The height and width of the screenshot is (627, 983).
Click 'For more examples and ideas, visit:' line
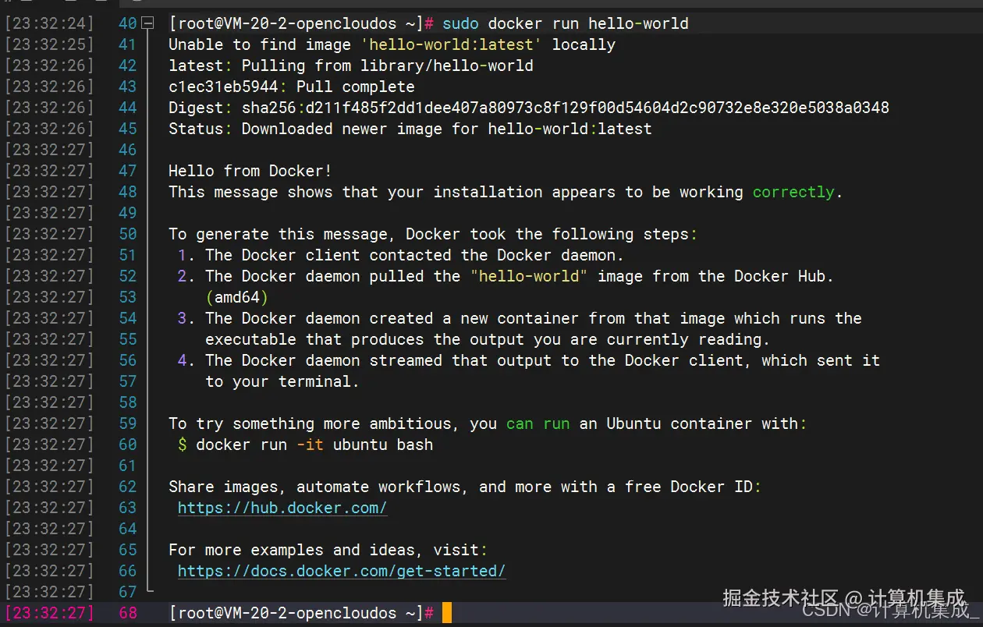(328, 550)
